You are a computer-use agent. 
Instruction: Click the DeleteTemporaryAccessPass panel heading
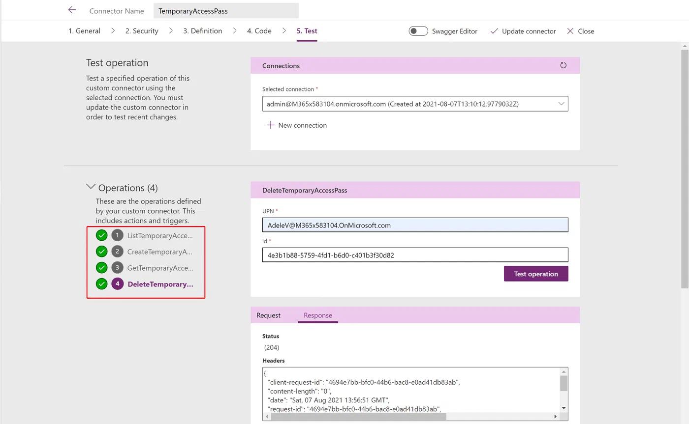[305, 190]
